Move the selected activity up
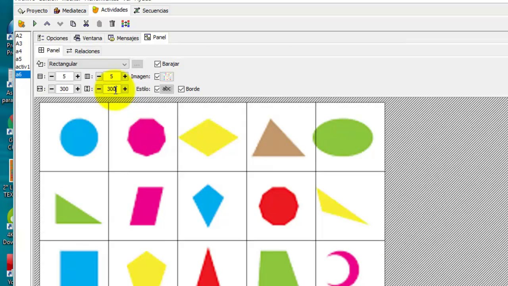The height and width of the screenshot is (286, 508). pyautogui.click(x=47, y=24)
